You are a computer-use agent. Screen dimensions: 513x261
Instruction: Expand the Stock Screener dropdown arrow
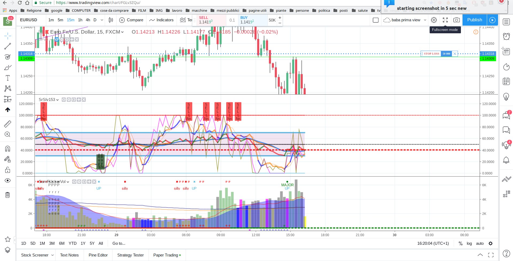pos(52,255)
